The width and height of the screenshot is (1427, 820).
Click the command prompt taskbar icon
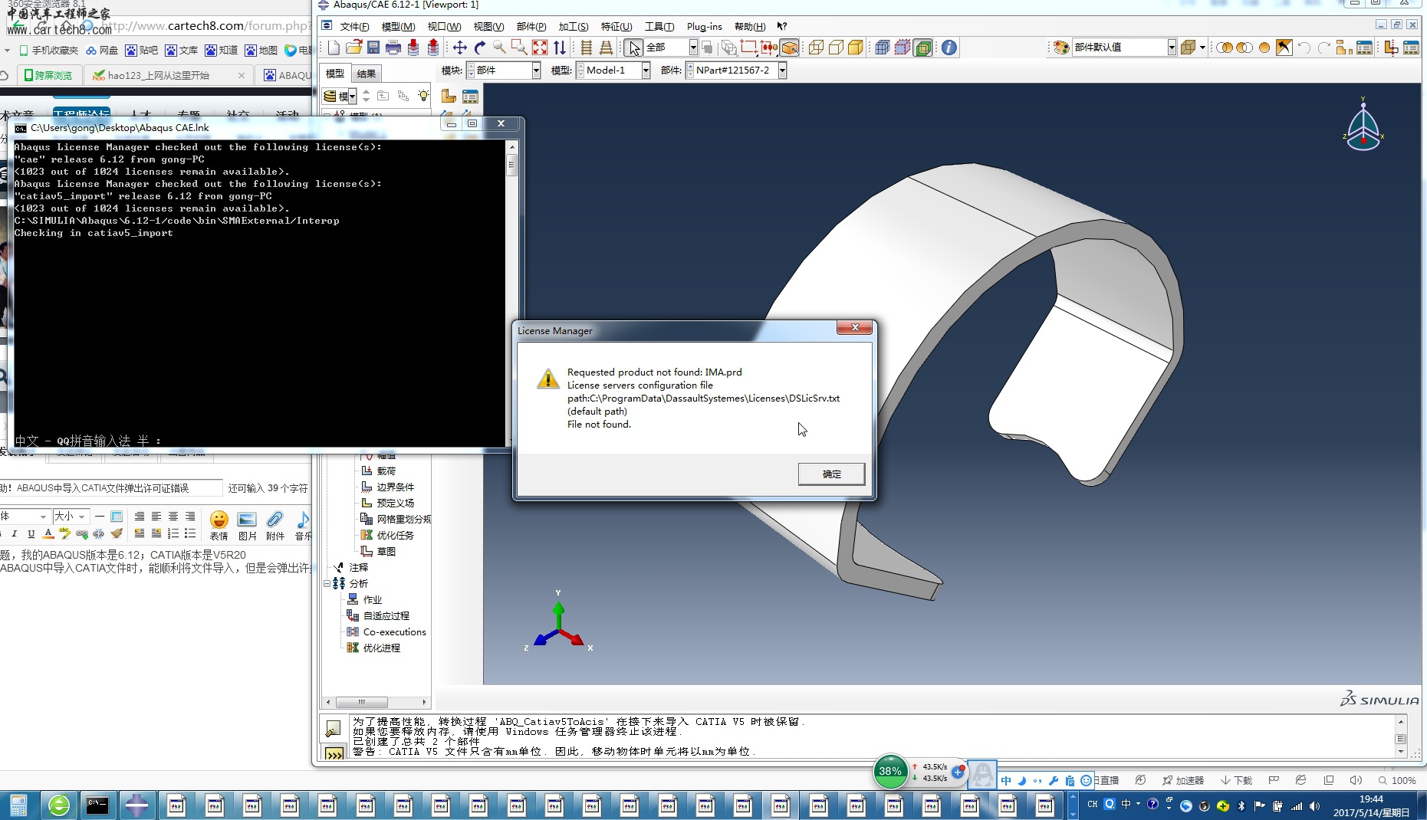tap(97, 805)
